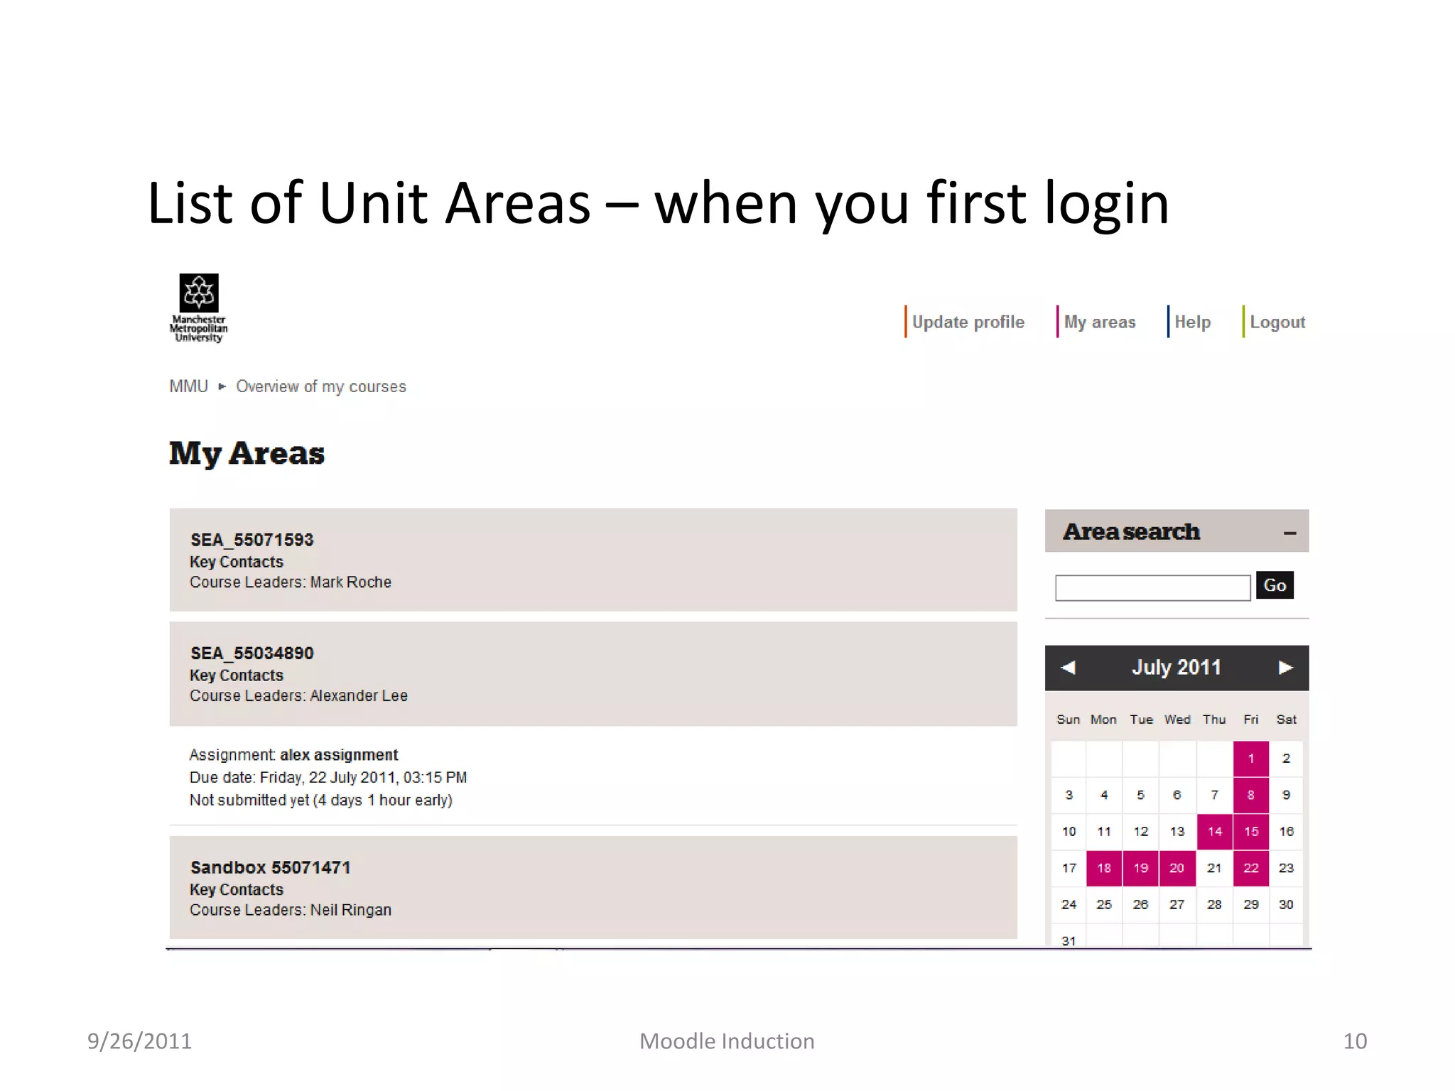The width and height of the screenshot is (1455, 1091).
Task: Select highlighted calendar day 22
Action: coord(1251,868)
